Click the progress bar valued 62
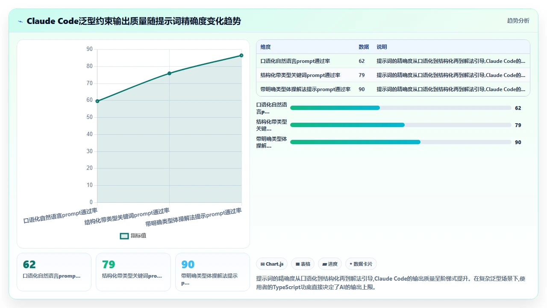 pyautogui.click(x=400, y=108)
